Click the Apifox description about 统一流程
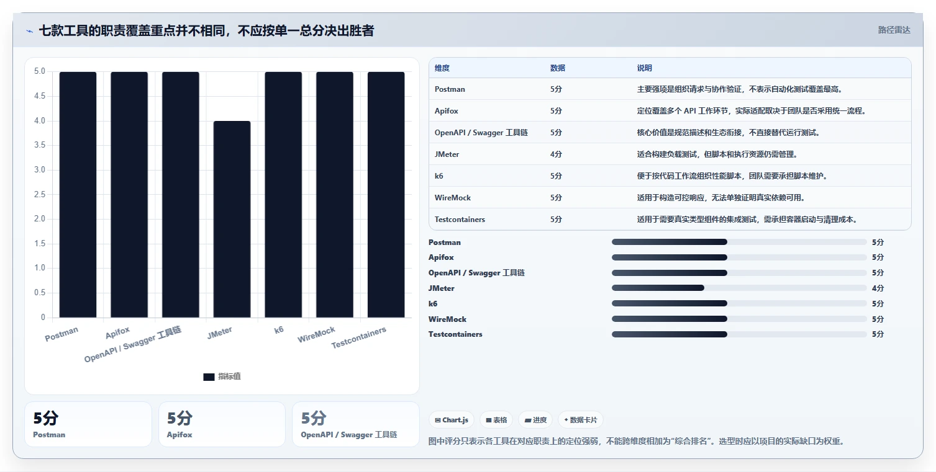The height and width of the screenshot is (472, 936). click(x=752, y=111)
